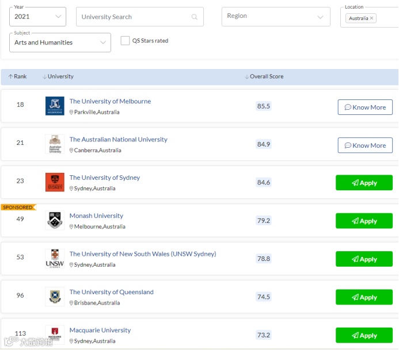Remove the Australia location tag
The image size is (399, 350).
(x=371, y=18)
